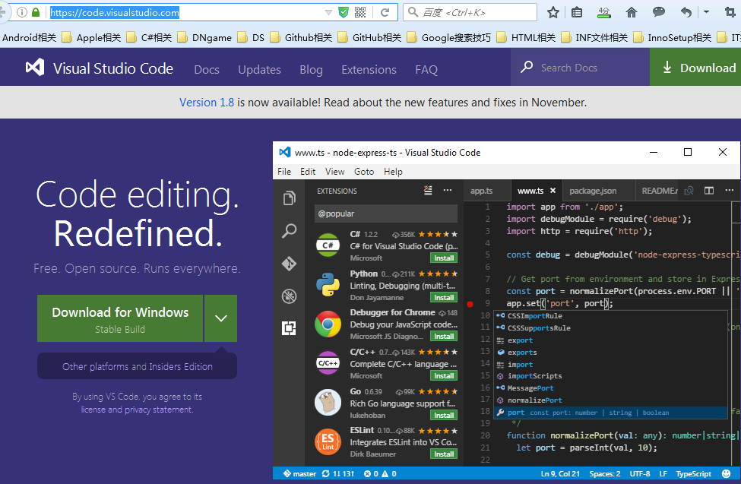This screenshot has height=484, width=741.
Task: Open the Github相关 bookmarks folder
Action: (301, 37)
